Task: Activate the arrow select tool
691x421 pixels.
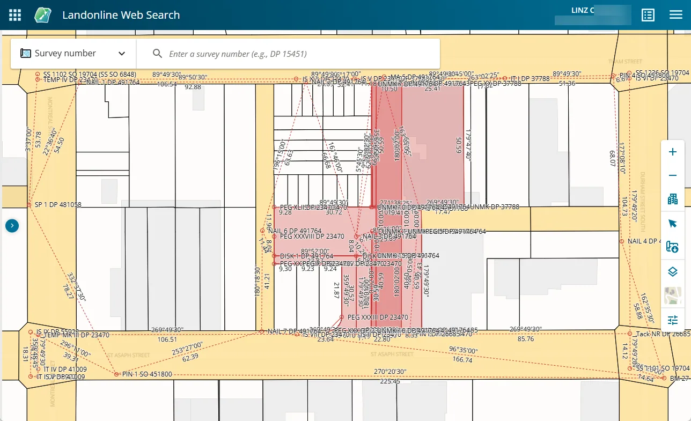Action: 673,223
